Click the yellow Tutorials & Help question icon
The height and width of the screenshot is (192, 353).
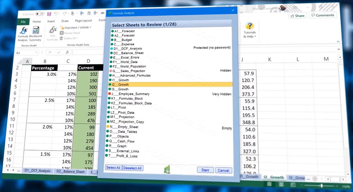tap(250, 26)
